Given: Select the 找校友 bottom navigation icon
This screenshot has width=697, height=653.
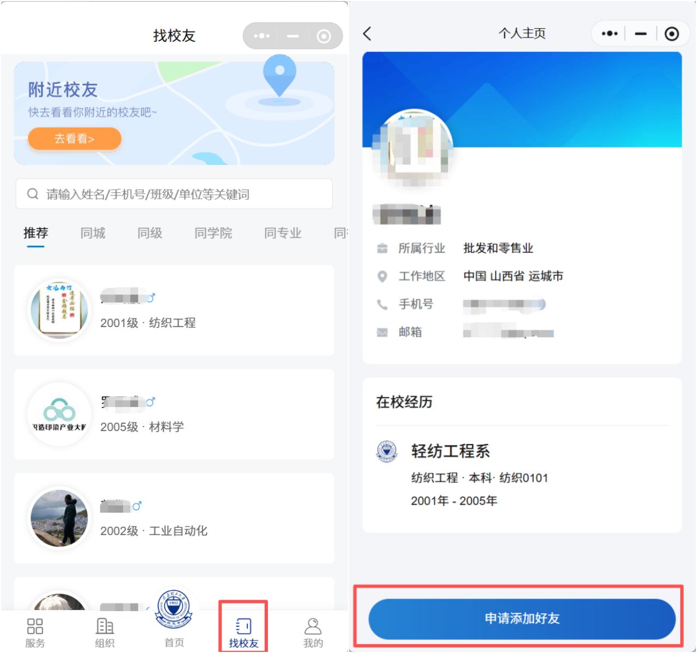Looking at the screenshot, I should [x=243, y=627].
